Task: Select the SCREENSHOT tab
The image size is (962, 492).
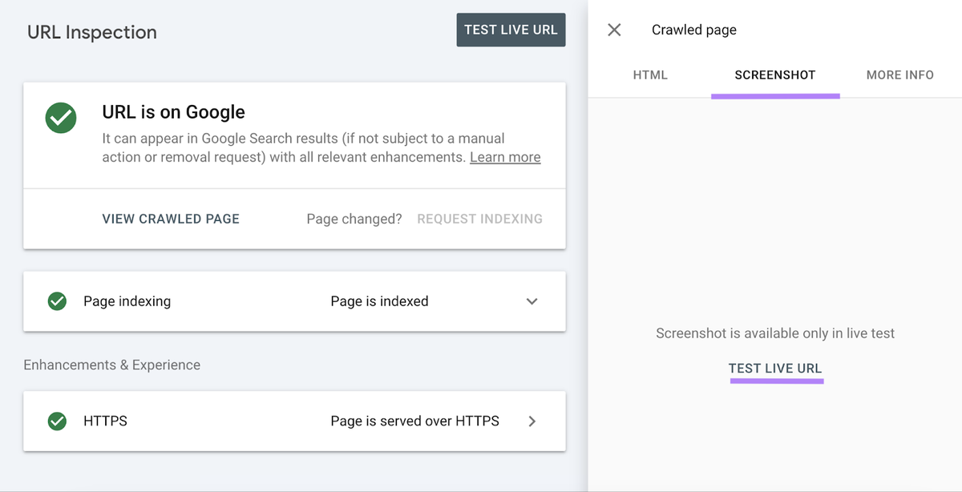Action: click(x=775, y=75)
